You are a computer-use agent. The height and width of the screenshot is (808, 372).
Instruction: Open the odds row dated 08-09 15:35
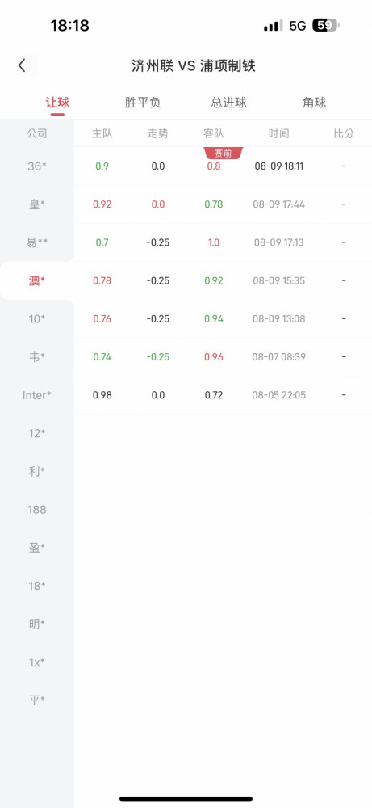tap(224, 280)
